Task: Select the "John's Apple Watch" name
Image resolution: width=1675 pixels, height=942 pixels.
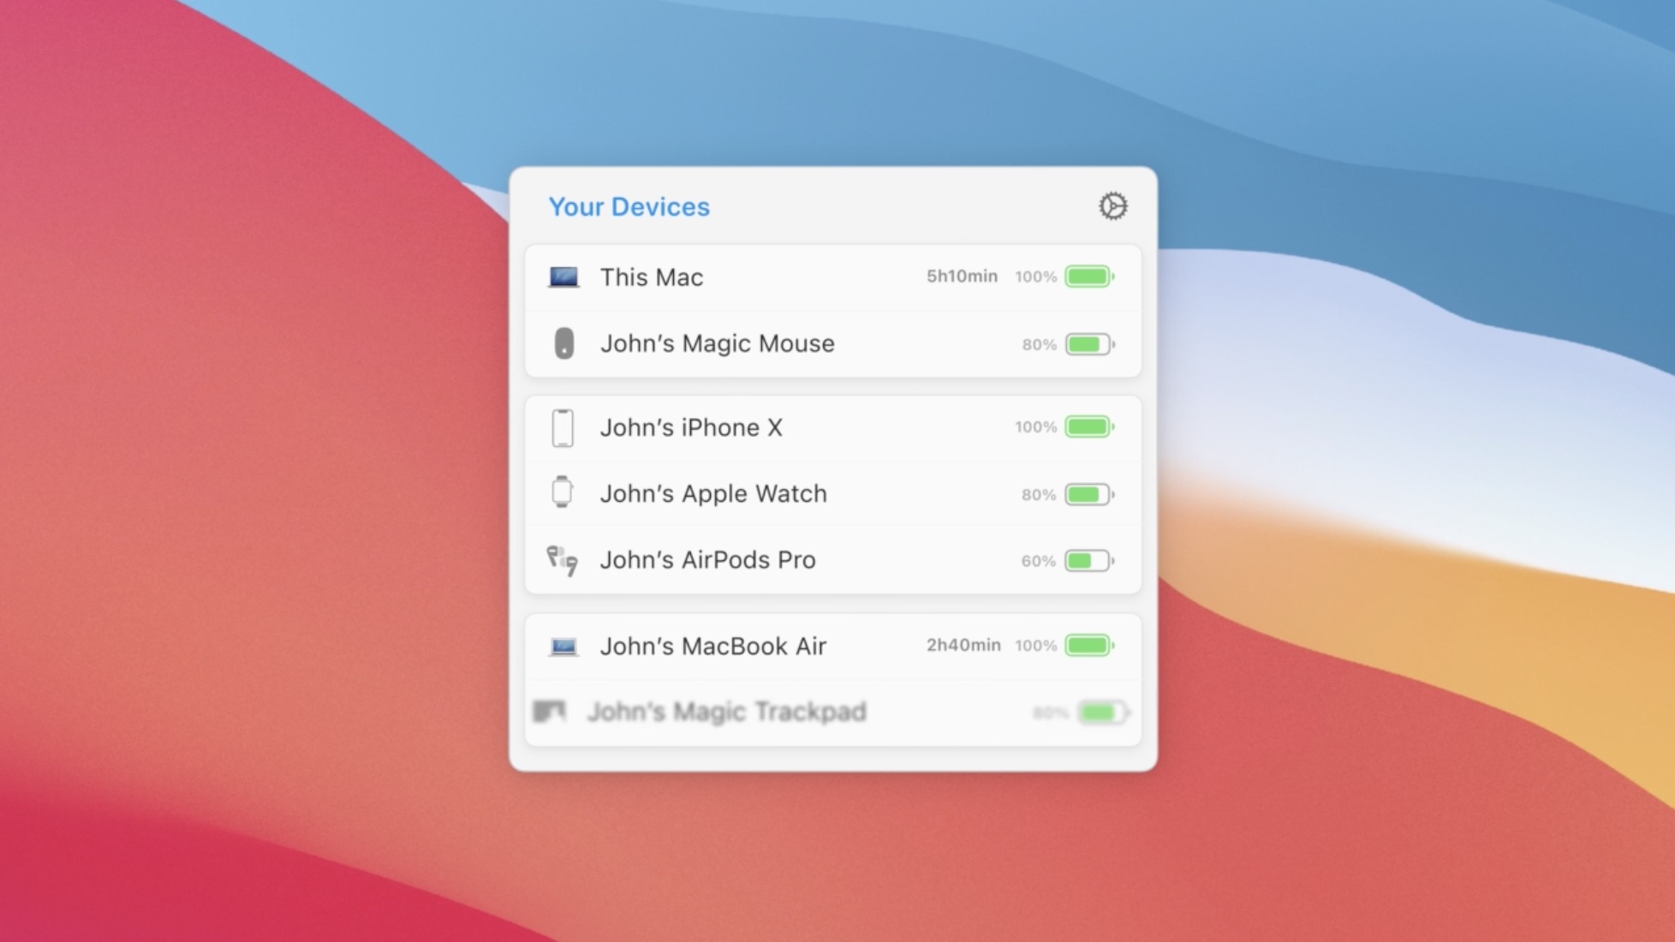Action: (x=713, y=493)
